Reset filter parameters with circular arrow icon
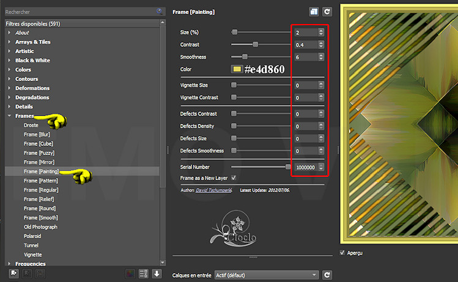This screenshot has height=282, width=458. [x=327, y=11]
